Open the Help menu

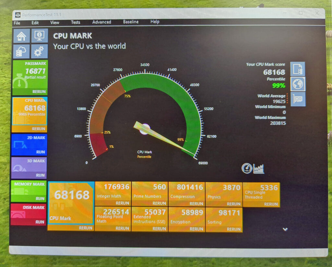pos(155,22)
